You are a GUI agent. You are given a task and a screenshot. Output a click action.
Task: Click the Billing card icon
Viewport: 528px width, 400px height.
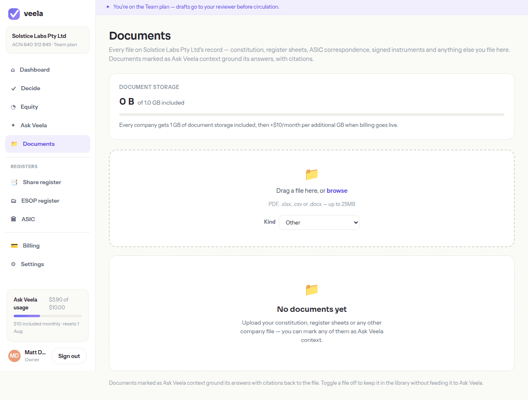point(14,246)
